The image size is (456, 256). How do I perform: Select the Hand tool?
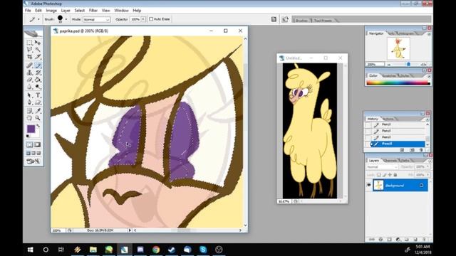click(x=30, y=118)
